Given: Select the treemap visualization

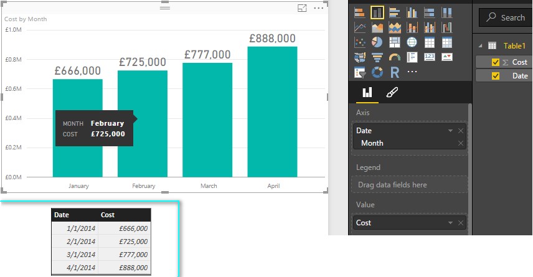Looking at the screenshot, I should (x=394, y=42).
